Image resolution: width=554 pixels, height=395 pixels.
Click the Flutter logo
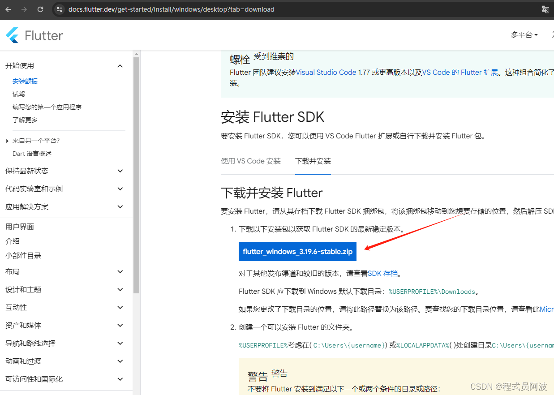point(34,35)
